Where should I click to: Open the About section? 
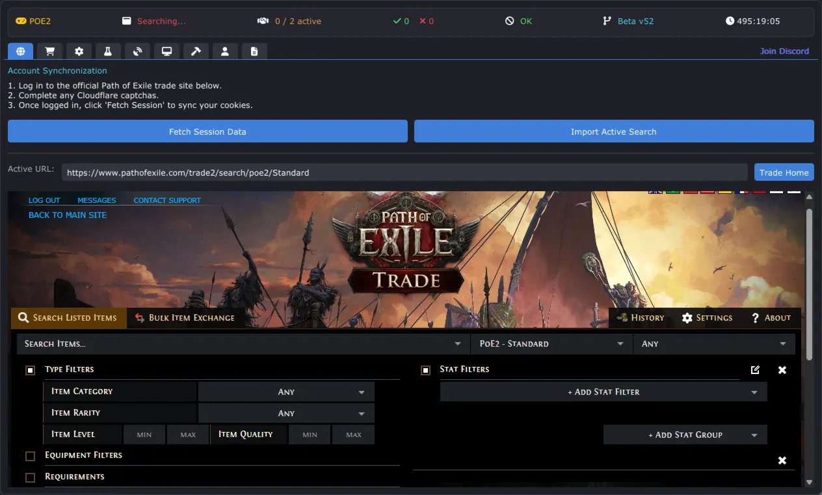coord(771,317)
